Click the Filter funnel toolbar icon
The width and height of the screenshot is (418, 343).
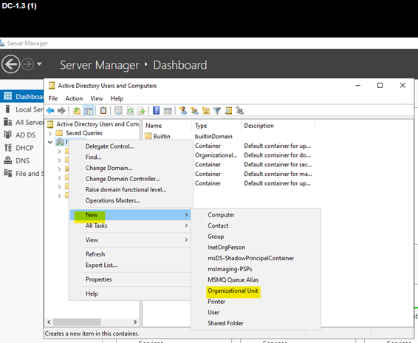(217, 110)
